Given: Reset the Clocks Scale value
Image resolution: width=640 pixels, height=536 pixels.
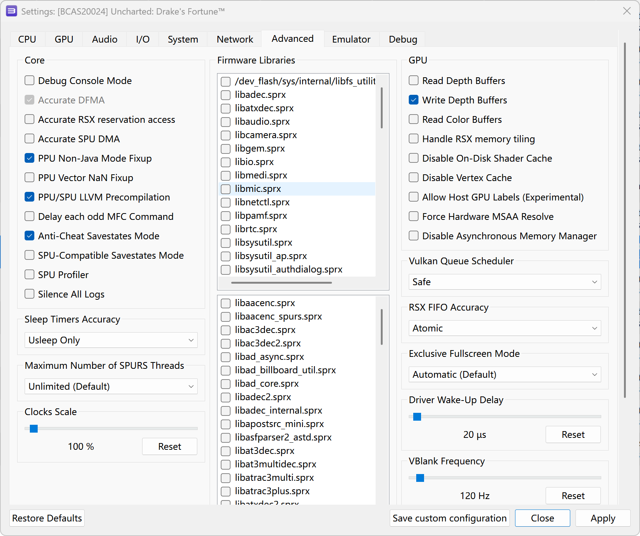Looking at the screenshot, I should point(170,446).
